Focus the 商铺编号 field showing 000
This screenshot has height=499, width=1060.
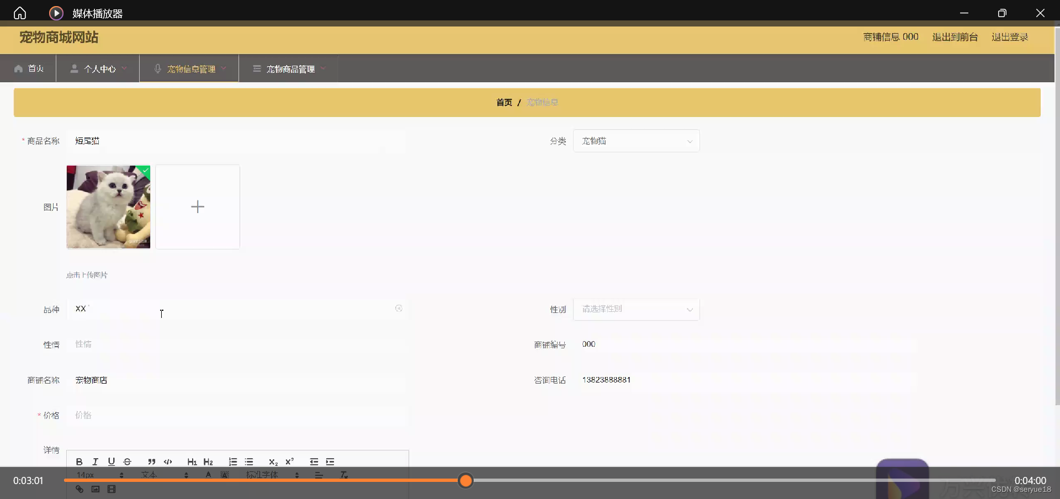click(745, 344)
